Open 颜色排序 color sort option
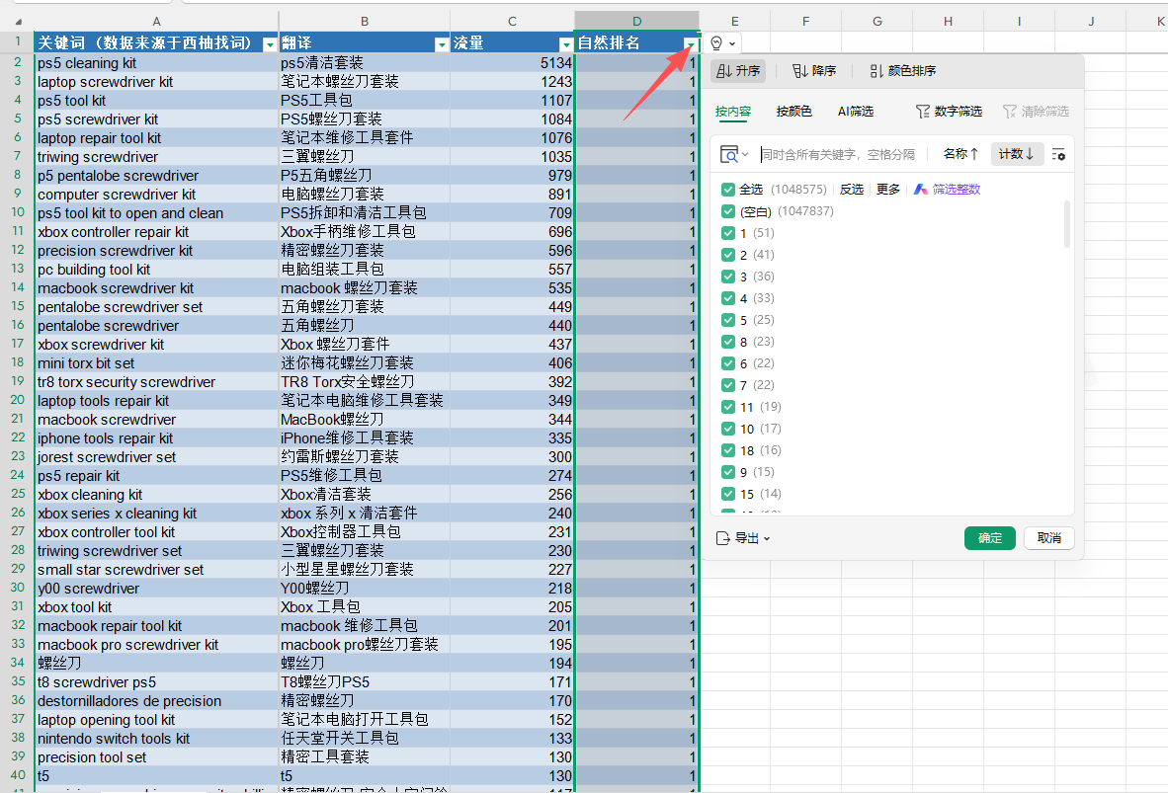 click(903, 71)
